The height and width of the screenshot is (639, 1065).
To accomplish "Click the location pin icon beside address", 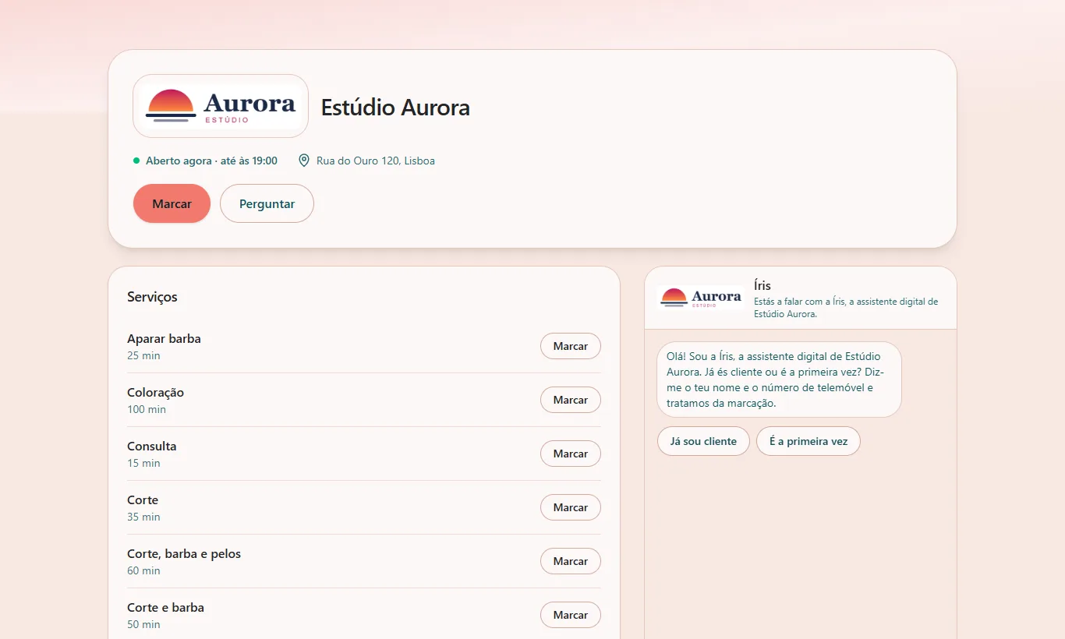I will point(304,161).
